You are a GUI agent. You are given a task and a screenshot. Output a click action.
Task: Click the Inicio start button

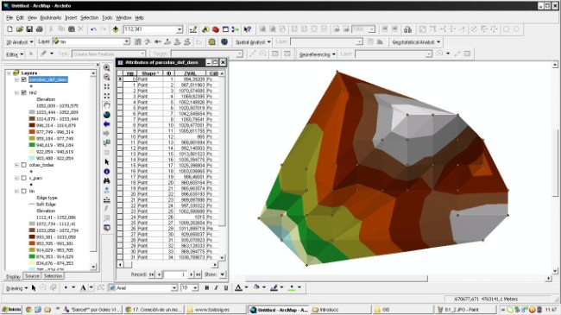12,310
